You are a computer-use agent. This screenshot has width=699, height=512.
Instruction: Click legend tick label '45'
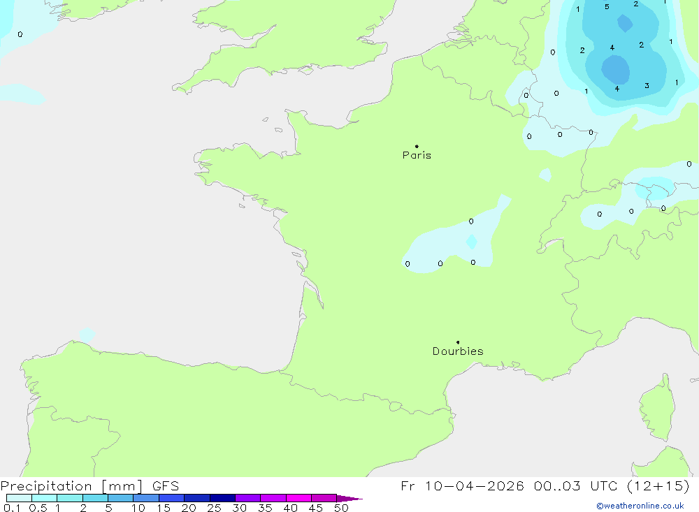(x=316, y=508)
